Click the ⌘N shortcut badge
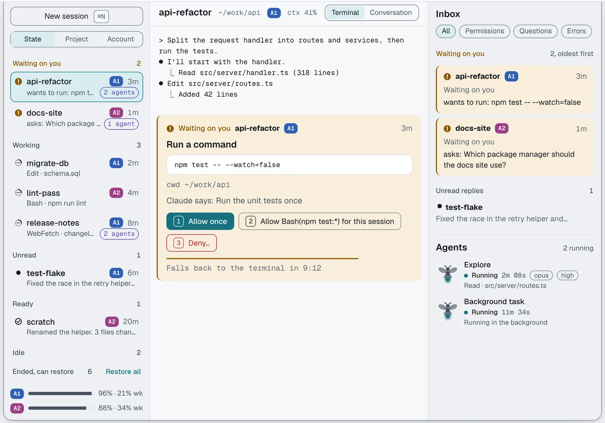 coord(101,16)
